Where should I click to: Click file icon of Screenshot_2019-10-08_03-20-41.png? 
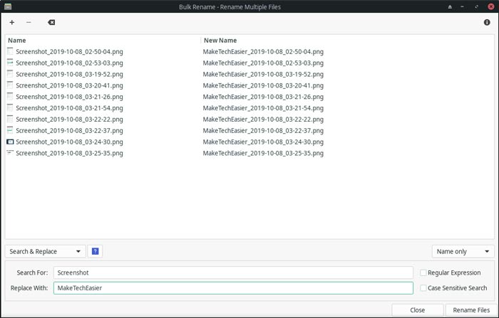10,85
